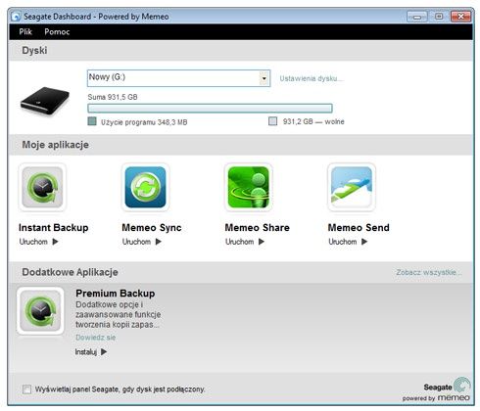This screenshot has width=480, height=411.
Task: Click the 'Memeo Sync' title text
Action: click(x=152, y=227)
